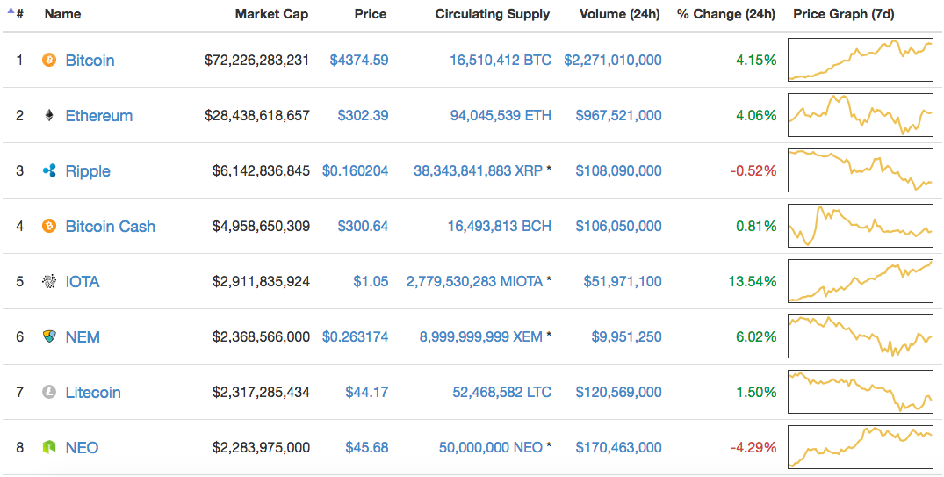This screenshot has width=944, height=477.
Task: Sort by % Change (24h) header
Action: pos(726,14)
